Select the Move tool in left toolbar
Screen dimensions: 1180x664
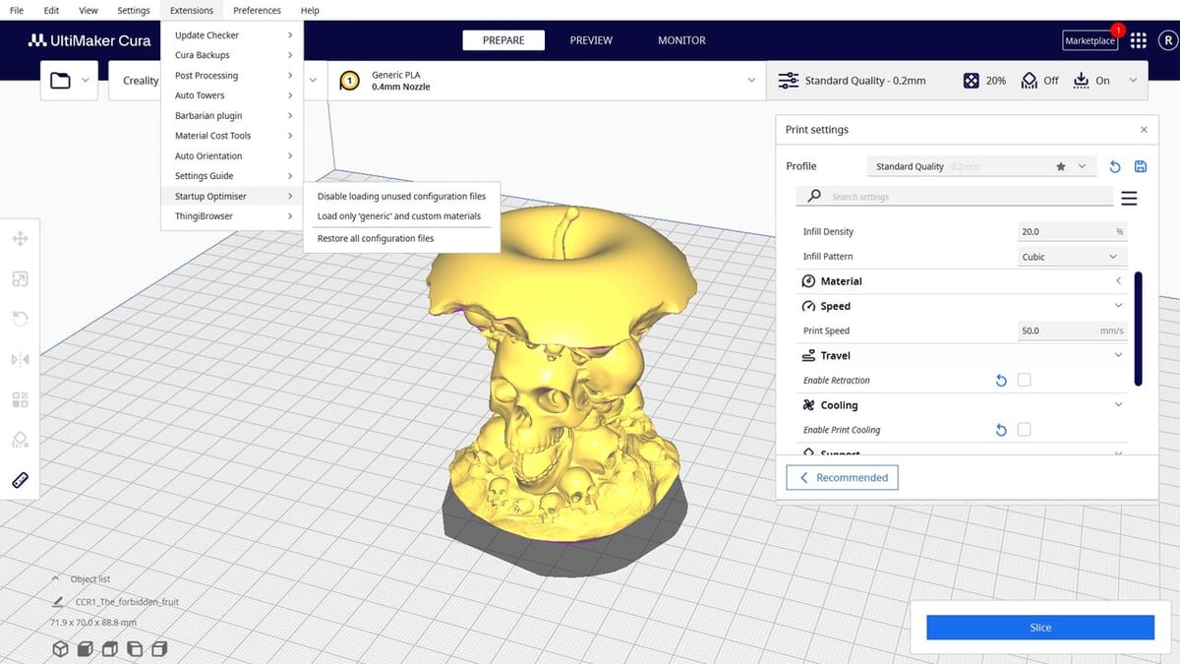pos(20,239)
